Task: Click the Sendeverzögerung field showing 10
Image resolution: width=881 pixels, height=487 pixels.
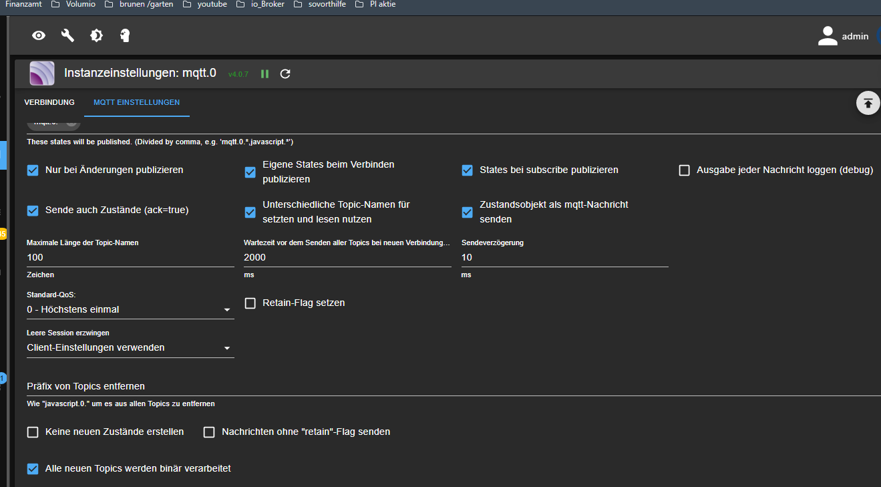Action: (x=564, y=257)
